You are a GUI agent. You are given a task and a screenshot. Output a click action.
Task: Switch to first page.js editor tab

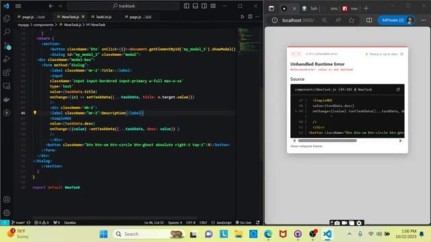[31, 17]
